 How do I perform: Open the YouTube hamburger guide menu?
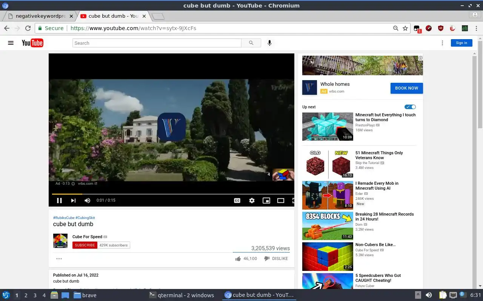pyautogui.click(x=11, y=43)
